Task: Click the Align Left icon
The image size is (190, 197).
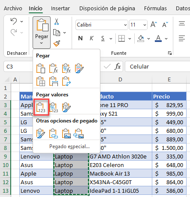Action: point(182,38)
